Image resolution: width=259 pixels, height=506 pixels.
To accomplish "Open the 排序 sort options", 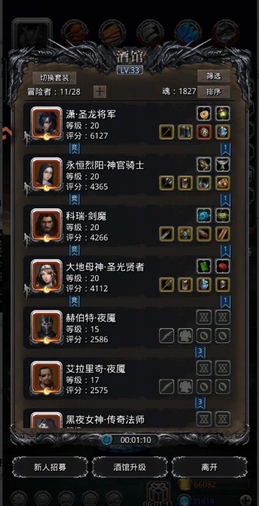I will coord(214,91).
